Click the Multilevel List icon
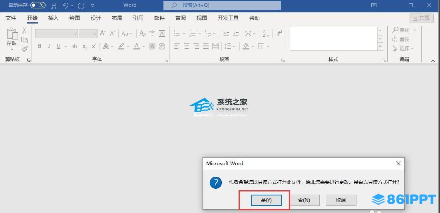The image size is (440, 213). point(208,34)
